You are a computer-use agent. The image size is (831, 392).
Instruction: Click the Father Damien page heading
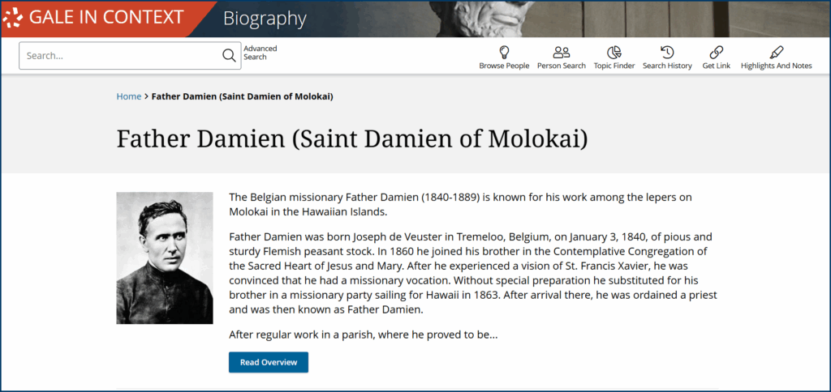point(351,138)
